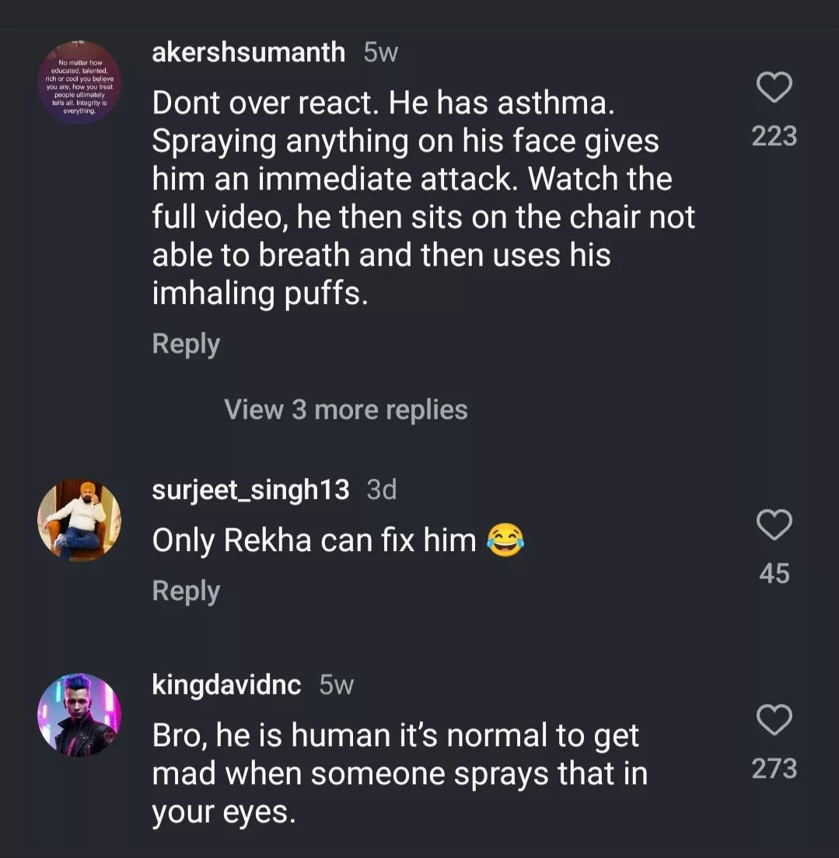Open the surjeet_singh13 username link
839x858 pixels.
250,490
